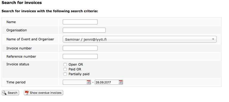The height and width of the screenshot is (102, 229).
Task: Open the end date calendar picker icon
Action: point(121,82)
